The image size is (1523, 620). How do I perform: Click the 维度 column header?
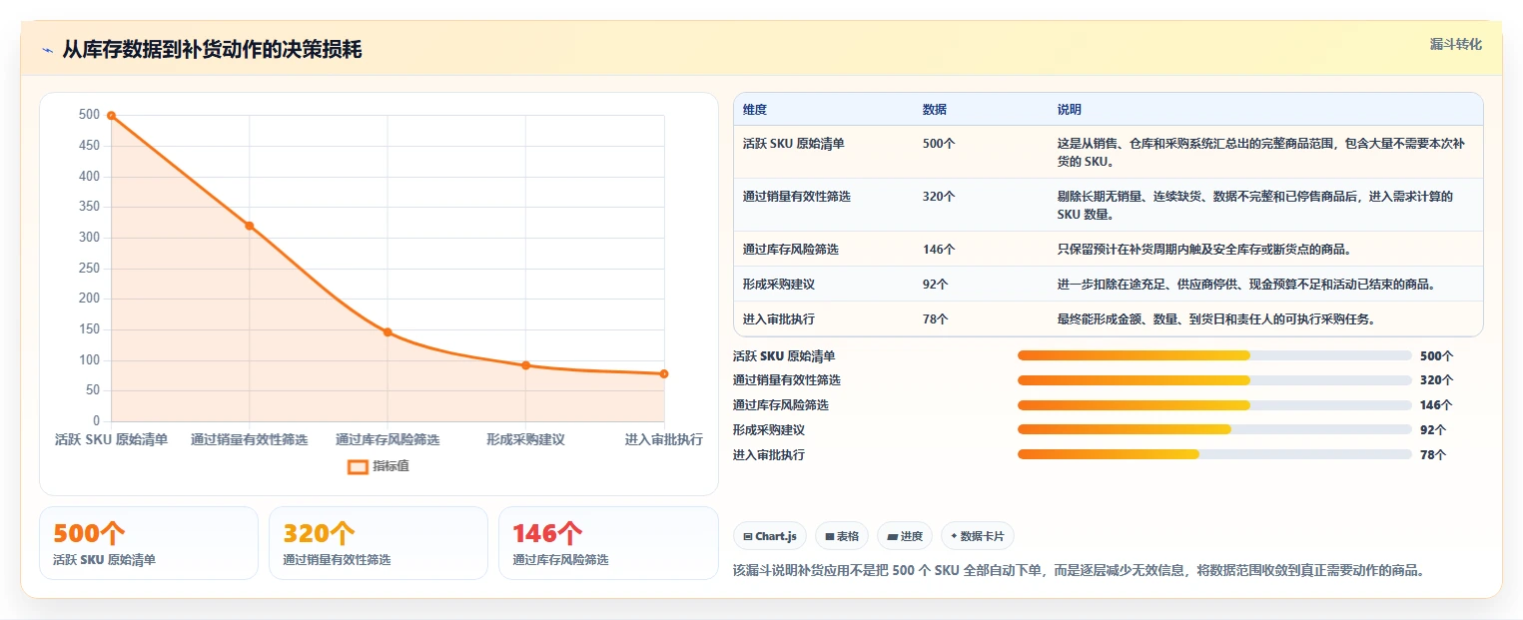[x=755, y=110]
